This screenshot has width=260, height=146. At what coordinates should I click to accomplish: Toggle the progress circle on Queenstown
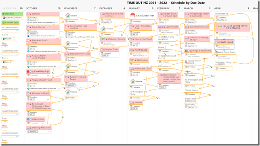click(159, 75)
